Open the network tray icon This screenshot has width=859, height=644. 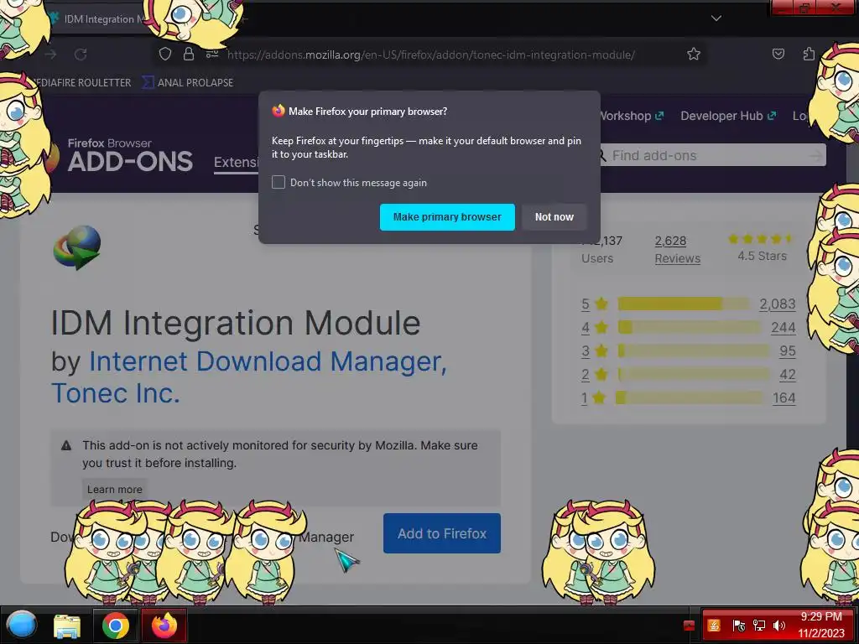click(758, 626)
